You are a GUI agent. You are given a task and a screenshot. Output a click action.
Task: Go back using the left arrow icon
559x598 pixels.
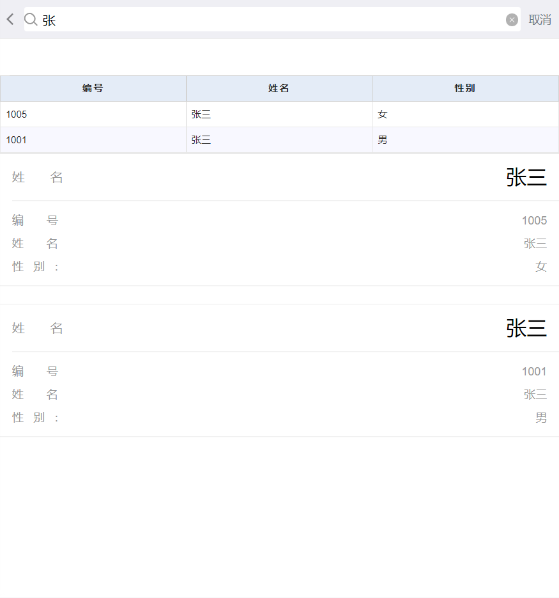pos(10,20)
